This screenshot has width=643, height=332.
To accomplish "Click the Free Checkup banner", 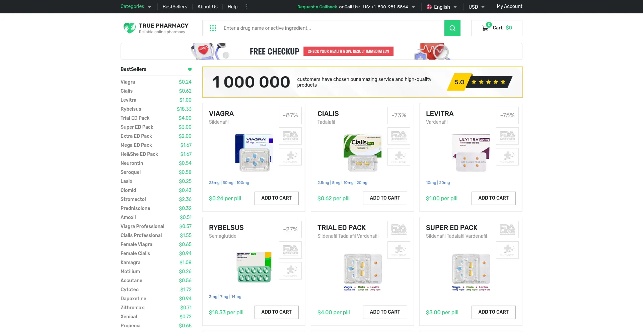I will point(321,51).
